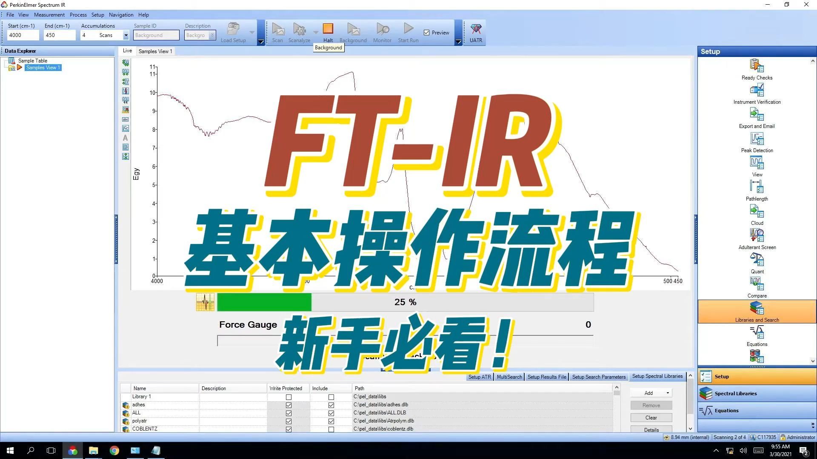Image resolution: width=817 pixels, height=459 pixels.
Task: Switch to MultiSearch tab
Action: 508,377
